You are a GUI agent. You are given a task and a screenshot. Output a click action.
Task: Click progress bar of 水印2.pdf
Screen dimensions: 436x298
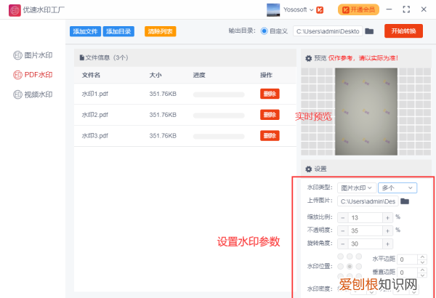coord(219,116)
